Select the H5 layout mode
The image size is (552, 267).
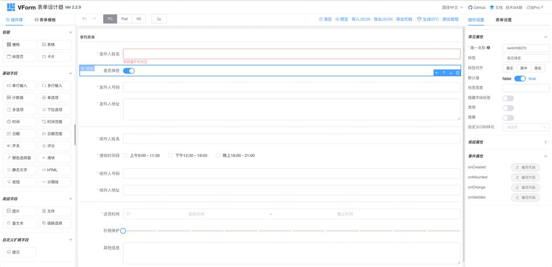point(139,19)
